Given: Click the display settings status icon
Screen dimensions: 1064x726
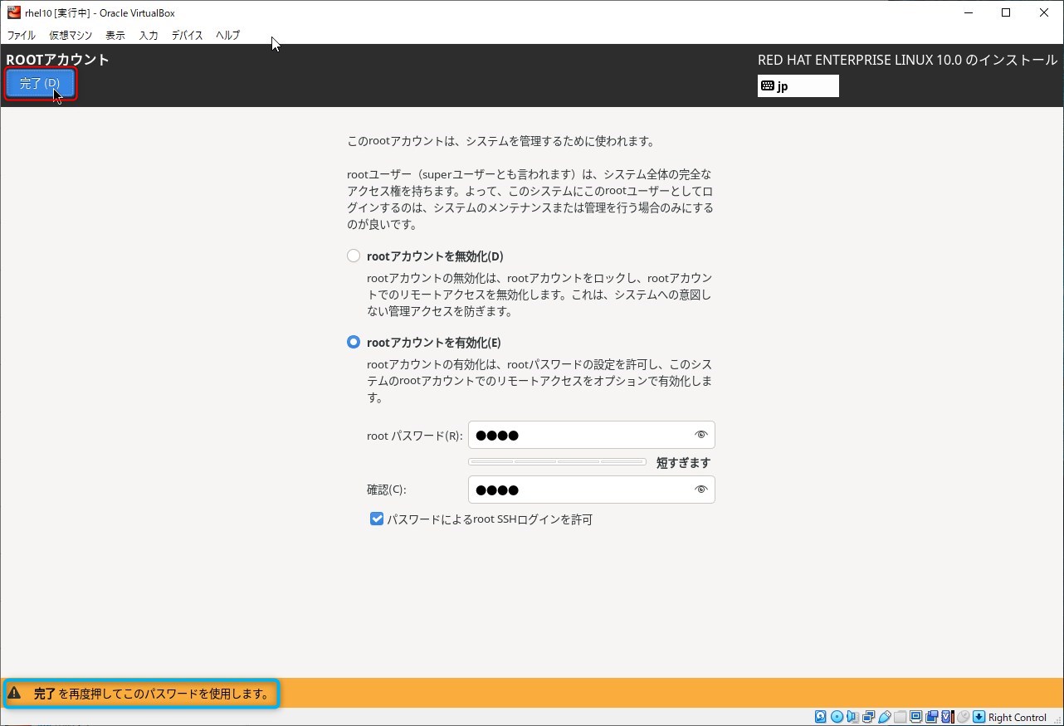Looking at the screenshot, I should point(916,717).
